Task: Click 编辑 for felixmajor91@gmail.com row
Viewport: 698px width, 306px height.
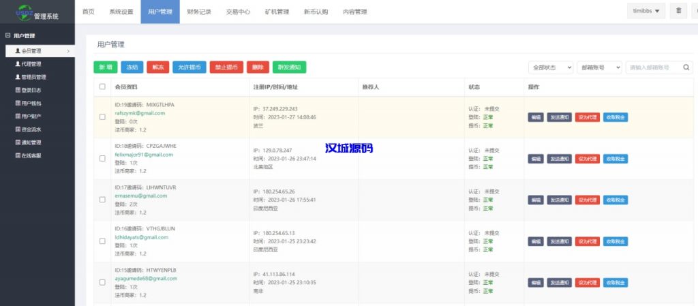Action: tap(536, 159)
